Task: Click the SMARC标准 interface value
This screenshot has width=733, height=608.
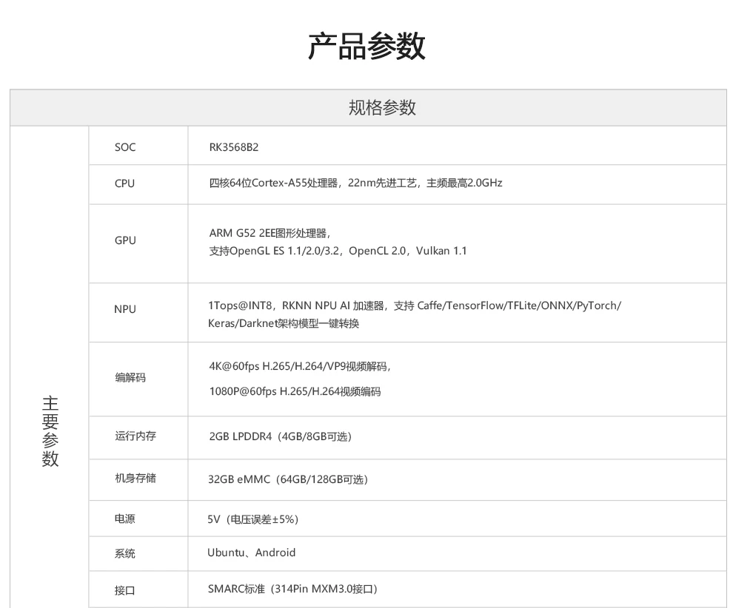Action: tap(293, 590)
